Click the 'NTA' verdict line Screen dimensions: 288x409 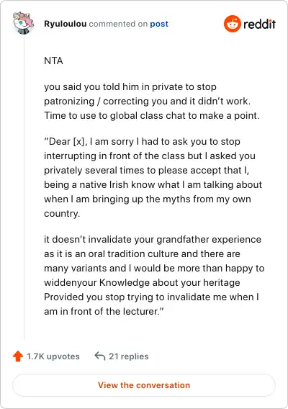point(53,60)
